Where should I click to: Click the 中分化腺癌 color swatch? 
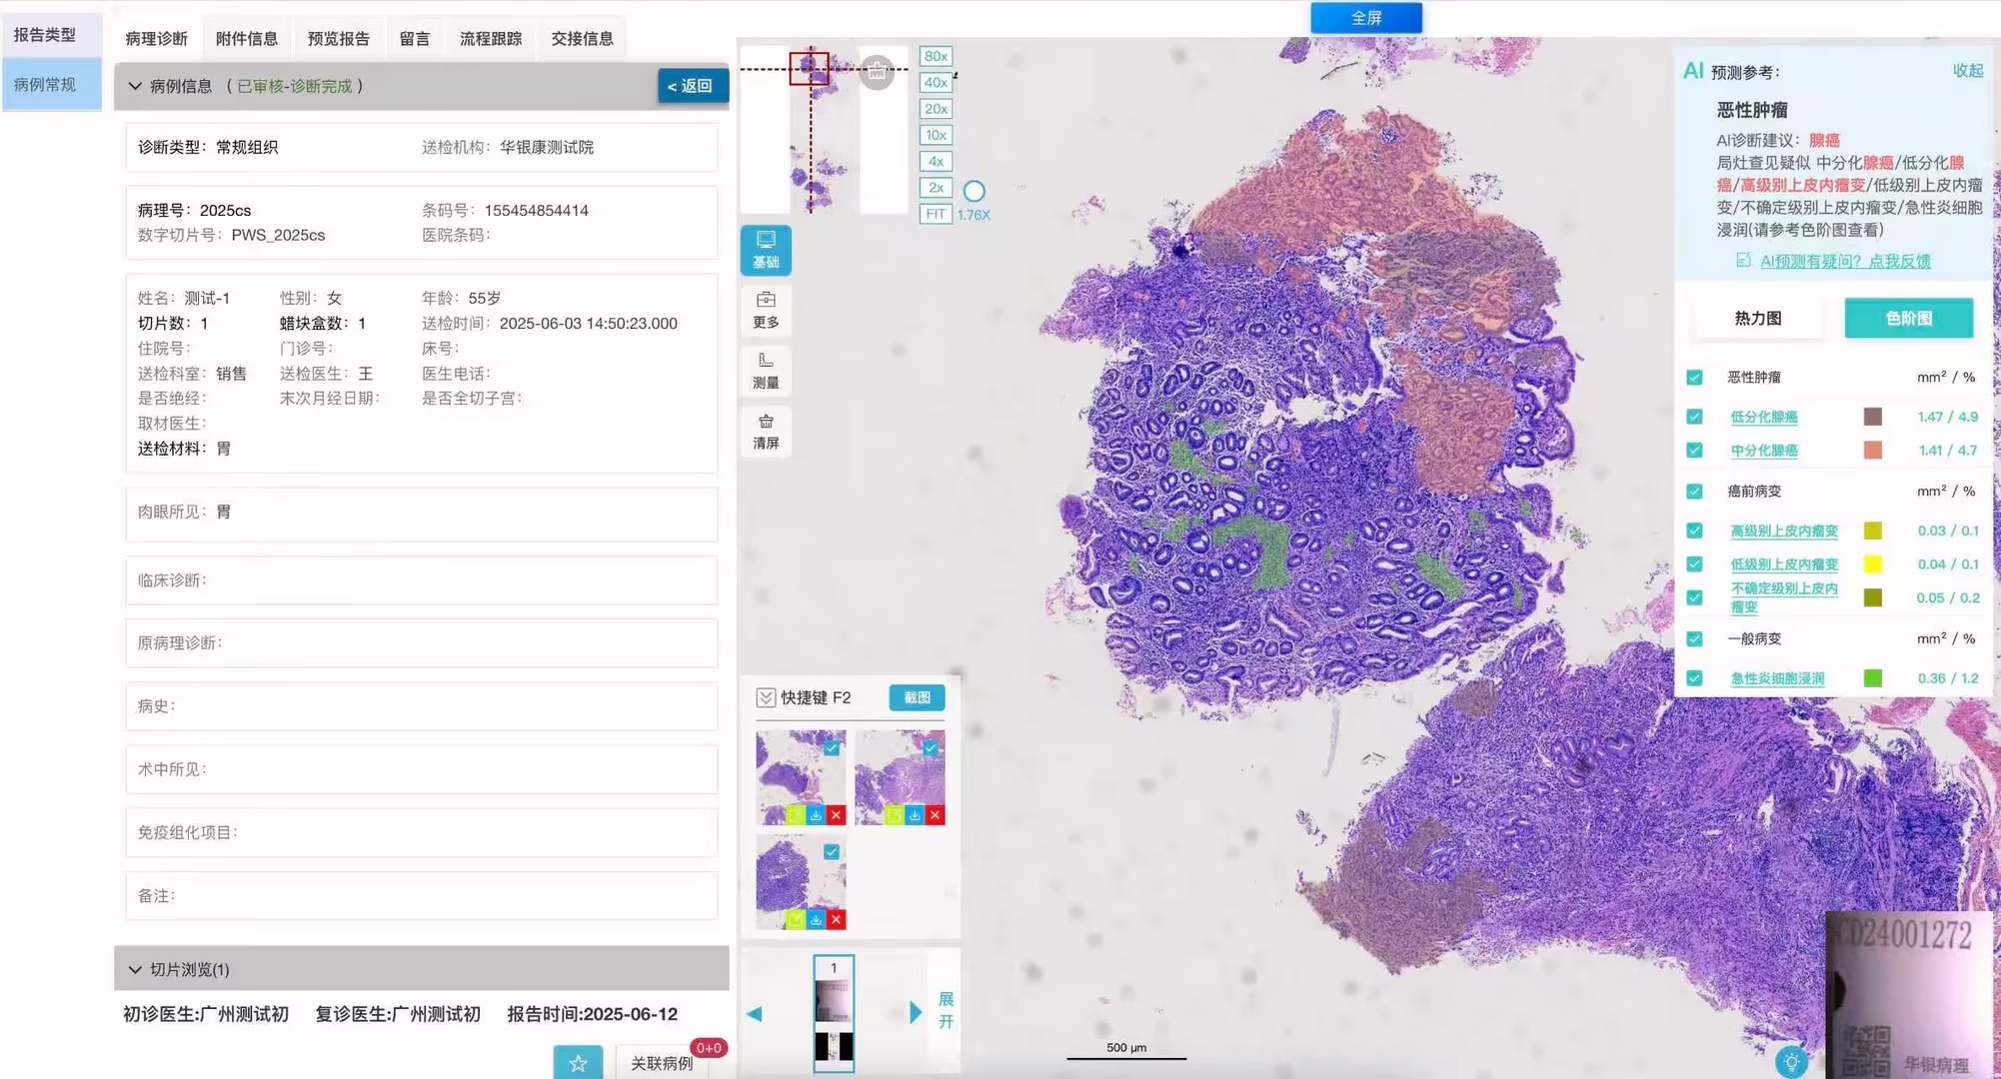tap(1872, 451)
